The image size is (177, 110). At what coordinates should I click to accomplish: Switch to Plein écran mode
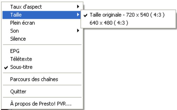click(22, 23)
